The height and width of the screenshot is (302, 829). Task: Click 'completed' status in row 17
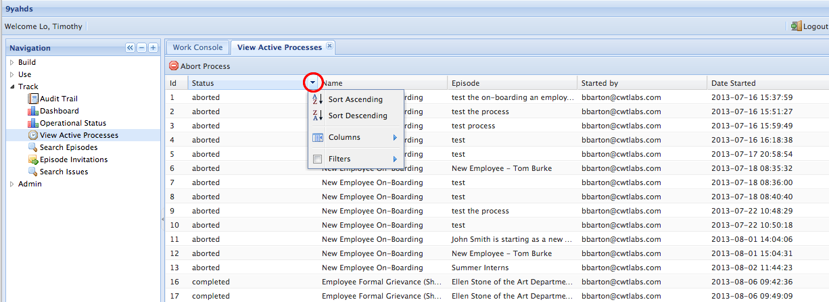210,296
